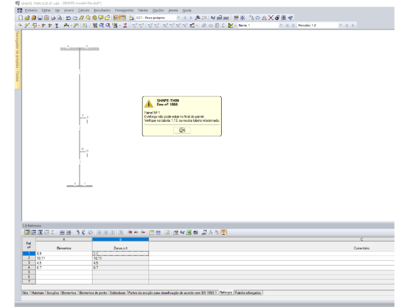Screen dimensions: 409x307
Task: Click the Print icon in toolbar
Action: click(x=53, y=18)
